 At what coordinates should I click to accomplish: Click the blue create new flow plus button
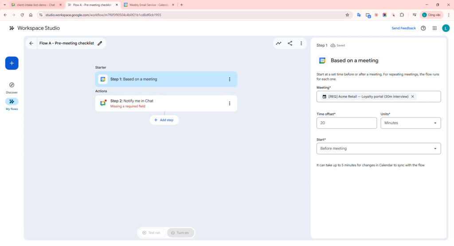click(12, 63)
